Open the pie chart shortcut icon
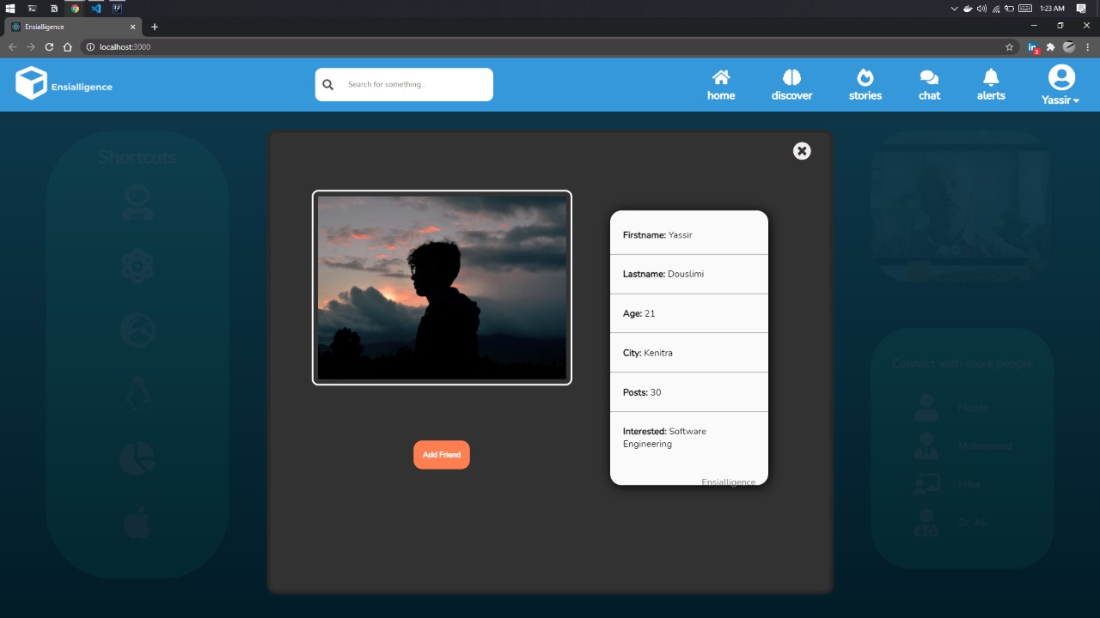The image size is (1100, 618). tap(137, 457)
